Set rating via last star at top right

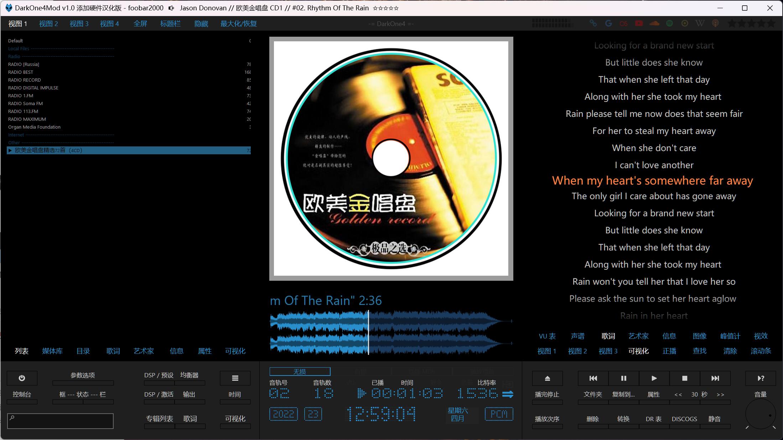pyautogui.click(x=771, y=24)
